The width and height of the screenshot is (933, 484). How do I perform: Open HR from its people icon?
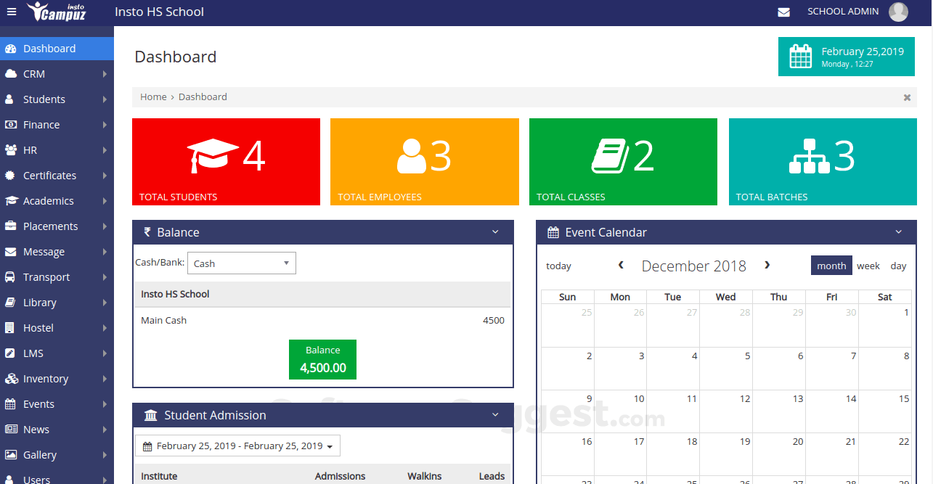pos(12,149)
